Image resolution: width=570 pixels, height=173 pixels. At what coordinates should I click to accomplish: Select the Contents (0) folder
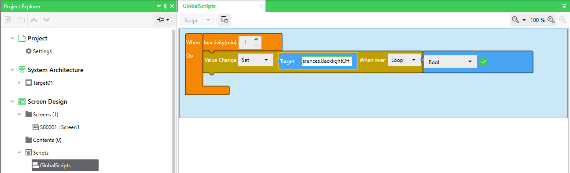click(x=47, y=140)
